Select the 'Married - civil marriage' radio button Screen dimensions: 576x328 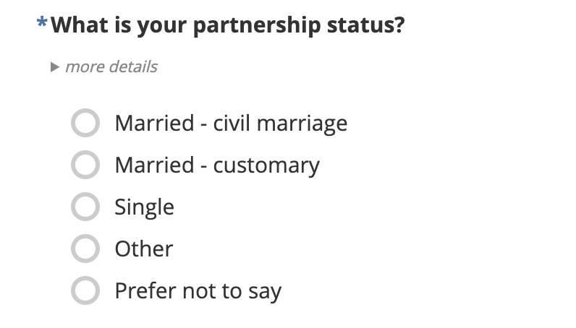(85, 123)
